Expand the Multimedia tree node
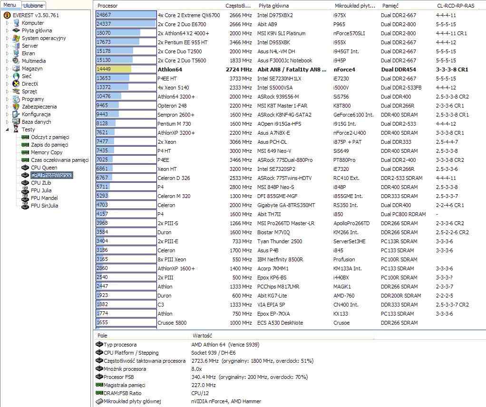This screenshot has width=486, height=407. [7, 61]
